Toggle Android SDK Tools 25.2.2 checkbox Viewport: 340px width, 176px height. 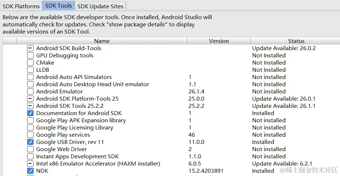(x=30, y=106)
